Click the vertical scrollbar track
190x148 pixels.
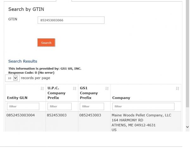coord(187,64)
